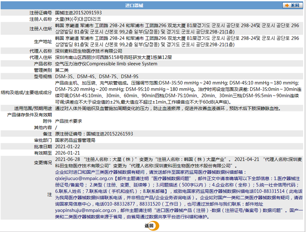Image resolution: width=306 pixels, height=232 pixels.
Task: Click management category value 第二类
Action: pyautogui.click(x=62, y=70)
